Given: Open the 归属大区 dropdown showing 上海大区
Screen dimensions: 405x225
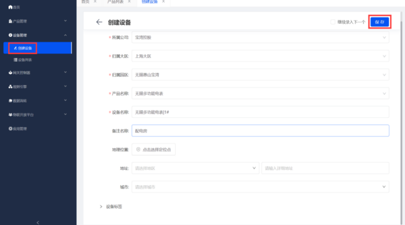Looking at the screenshot, I should [261, 56].
